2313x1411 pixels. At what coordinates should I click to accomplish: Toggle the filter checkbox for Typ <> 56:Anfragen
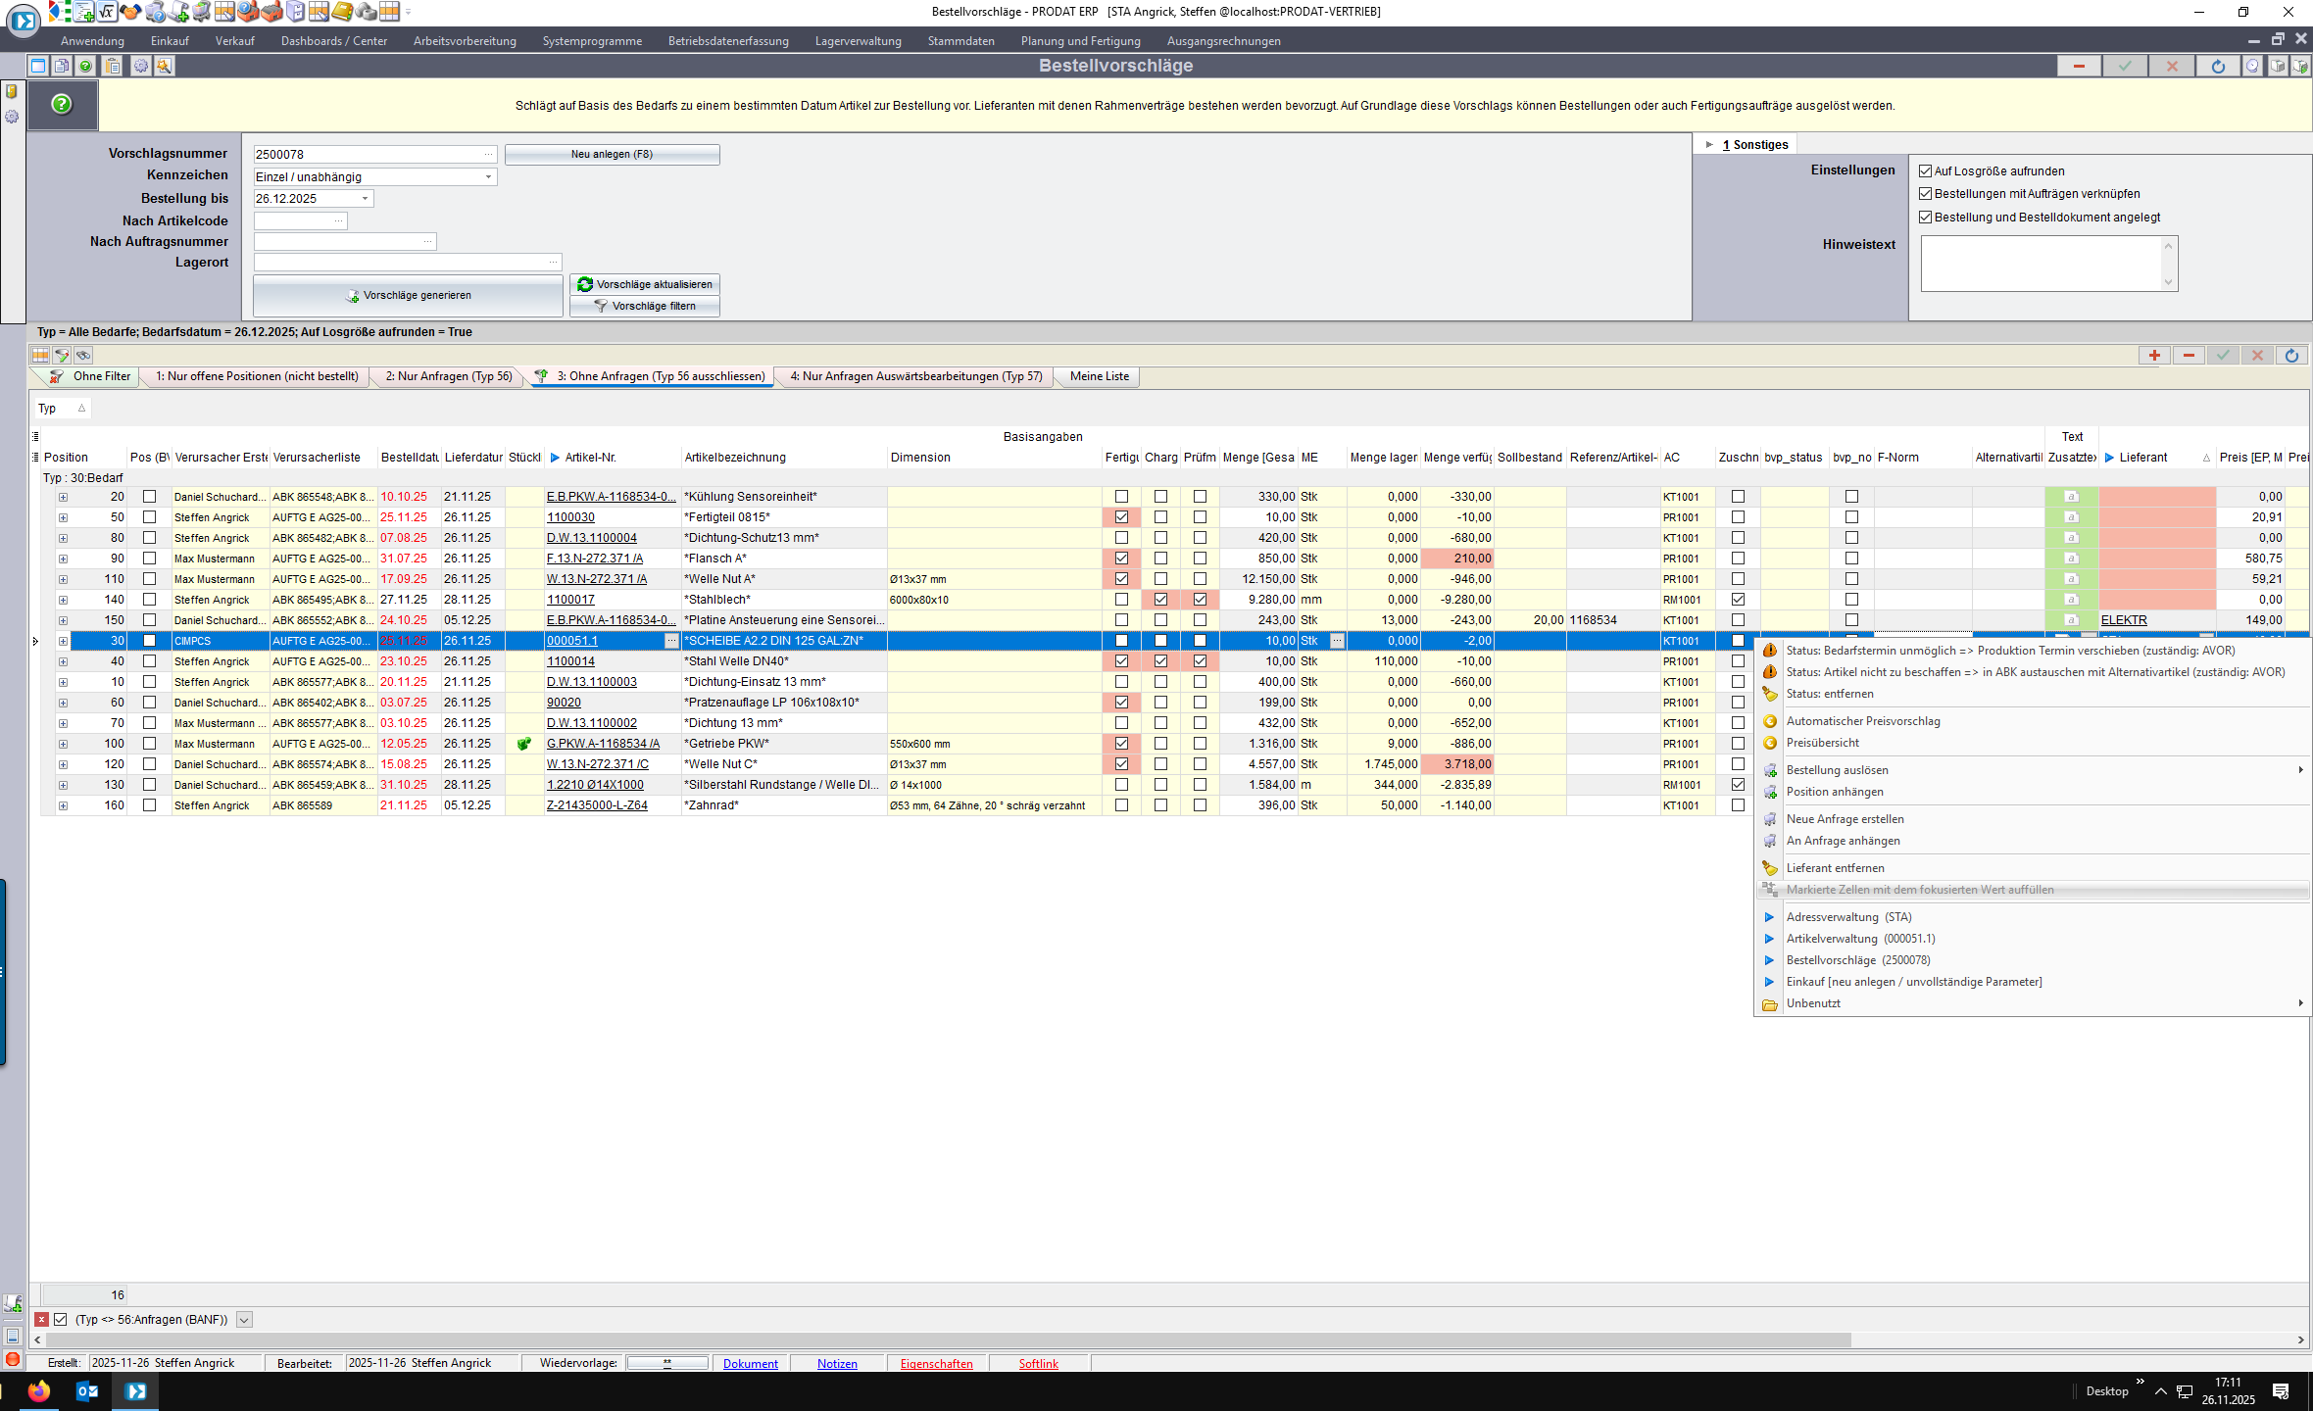coord(61,1320)
